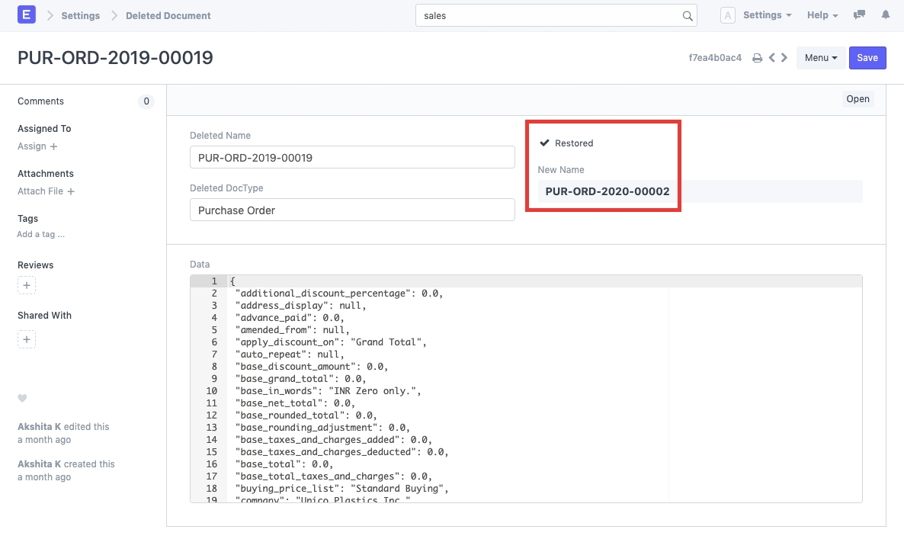Click Assign to add an assignee
904x539 pixels.
click(x=37, y=146)
